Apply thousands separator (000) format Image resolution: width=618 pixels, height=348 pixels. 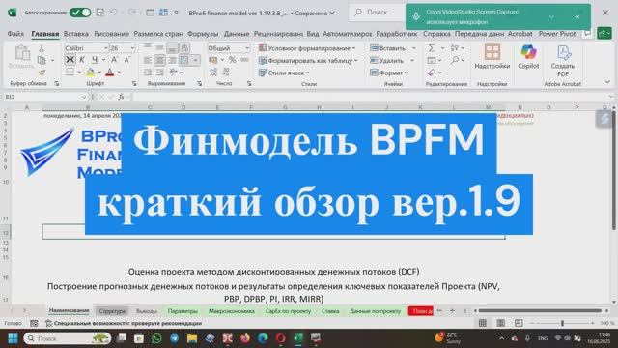pyautogui.click(x=244, y=60)
